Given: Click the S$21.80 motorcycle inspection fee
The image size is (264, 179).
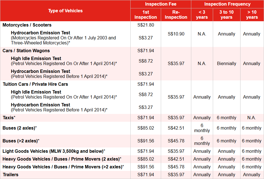Looking at the screenshot, I should click(145, 25).
